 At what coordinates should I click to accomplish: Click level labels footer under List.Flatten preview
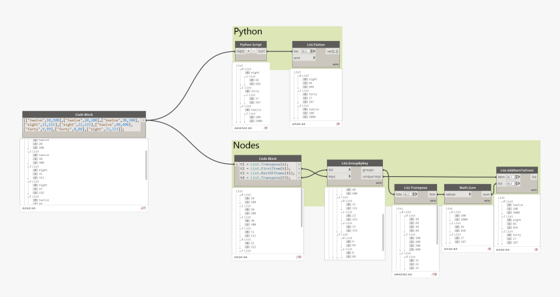299,124
